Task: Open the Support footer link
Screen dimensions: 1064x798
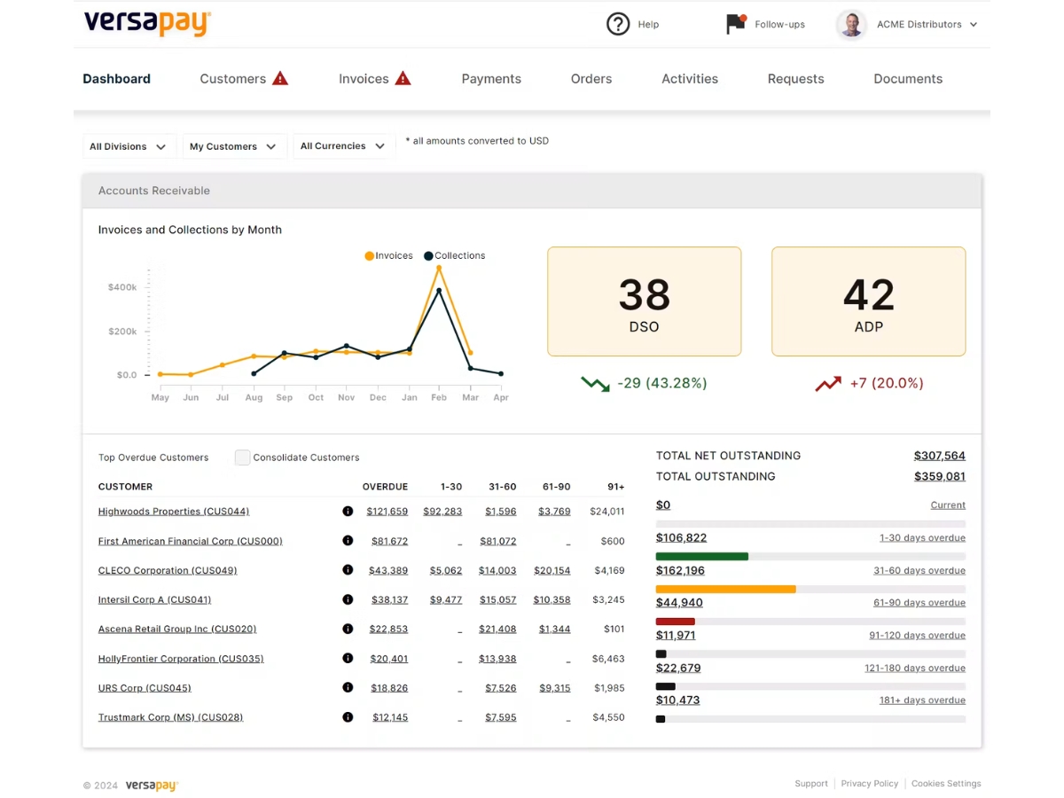Action: tap(811, 784)
